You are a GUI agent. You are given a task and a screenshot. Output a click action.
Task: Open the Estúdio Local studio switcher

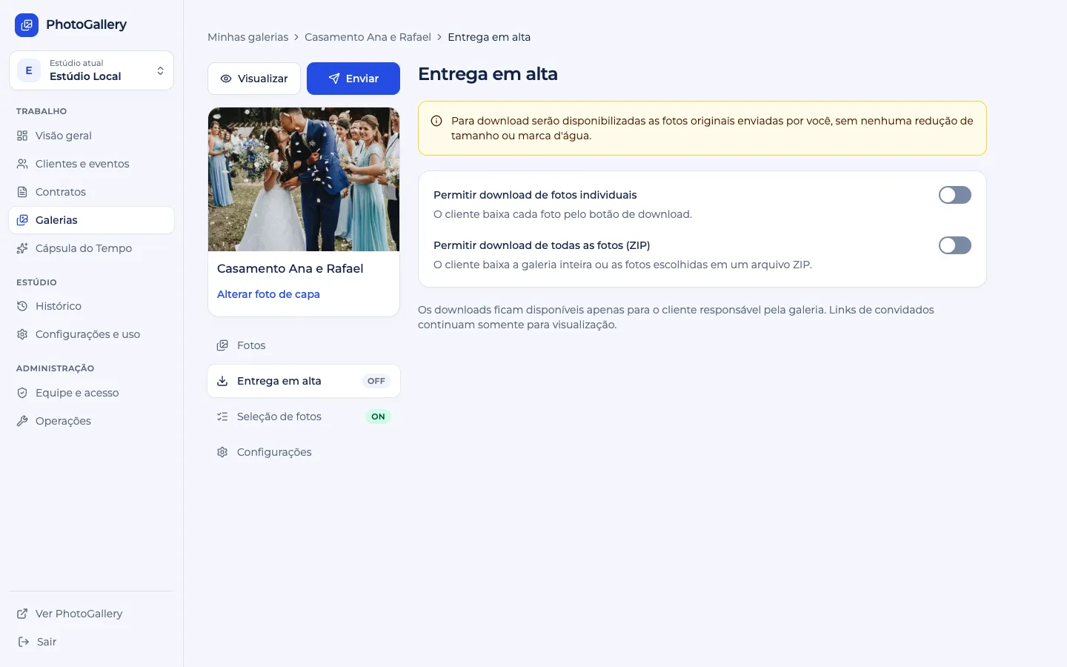(x=91, y=70)
